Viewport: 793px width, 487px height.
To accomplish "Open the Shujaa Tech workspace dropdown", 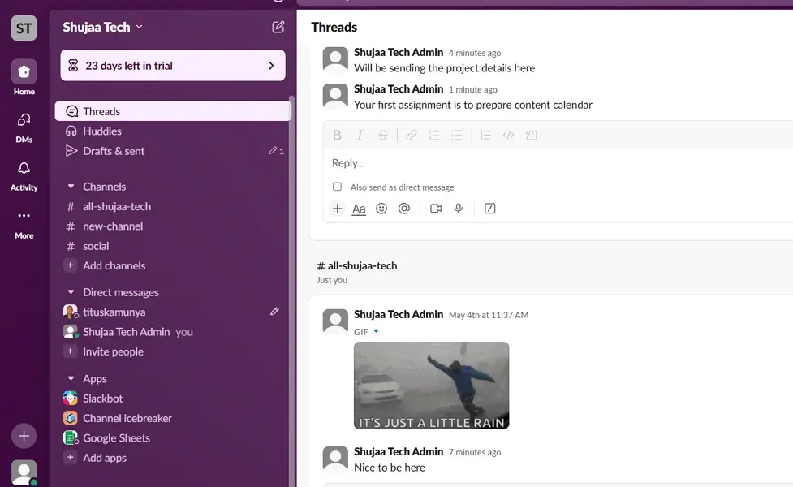I will (102, 27).
